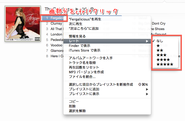Click 再生回数をリセット
Viewport: 185px width, 121px height.
point(107,67)
